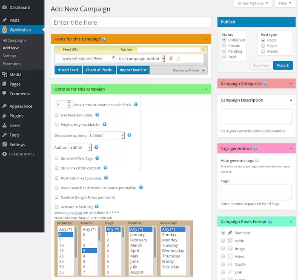Click the Add Feed button
This screenshot has width=298, height=280.
(x=68, y=70)
